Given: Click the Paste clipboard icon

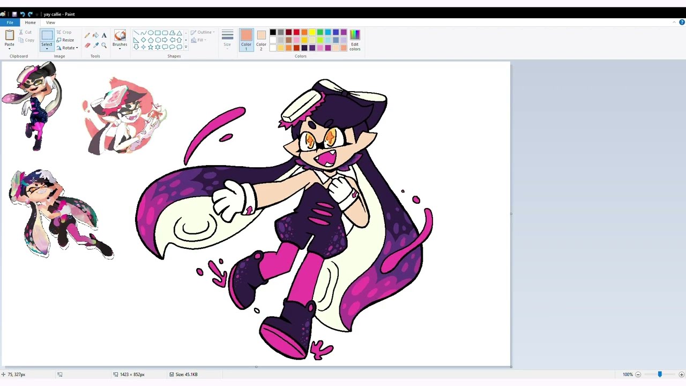Looking at the screenshot, I should (x=10, y=35).
